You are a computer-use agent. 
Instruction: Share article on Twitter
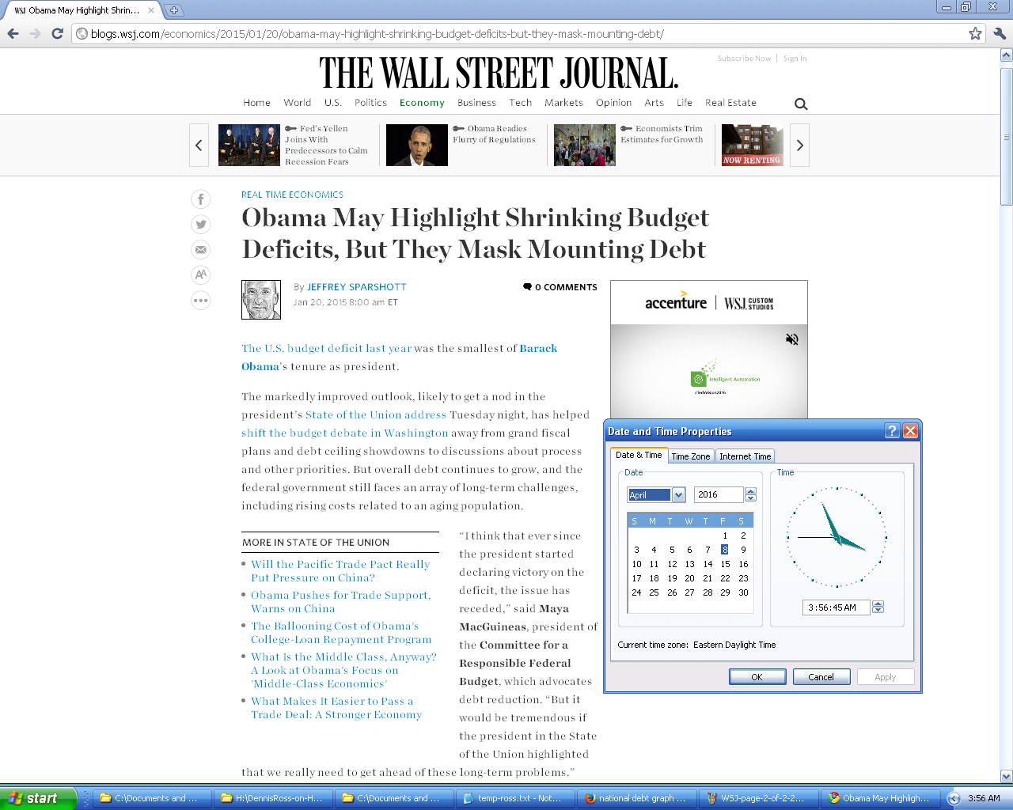[201, 225]
